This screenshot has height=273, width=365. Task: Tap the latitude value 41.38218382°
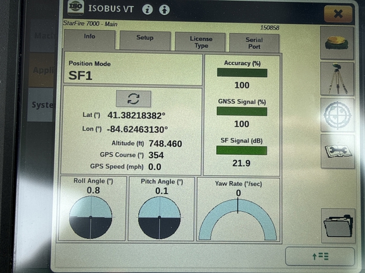coord(136,116)
